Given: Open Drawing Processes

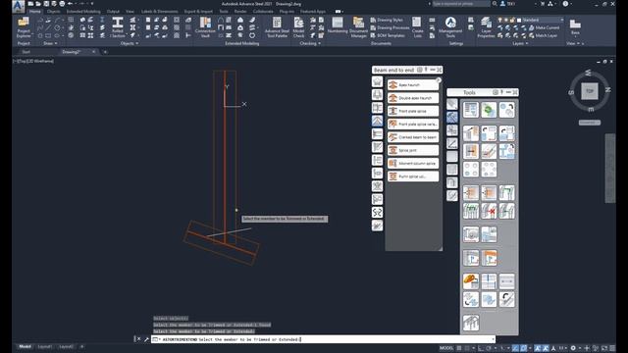Looking at the screenshot, I should click(391, 27).
